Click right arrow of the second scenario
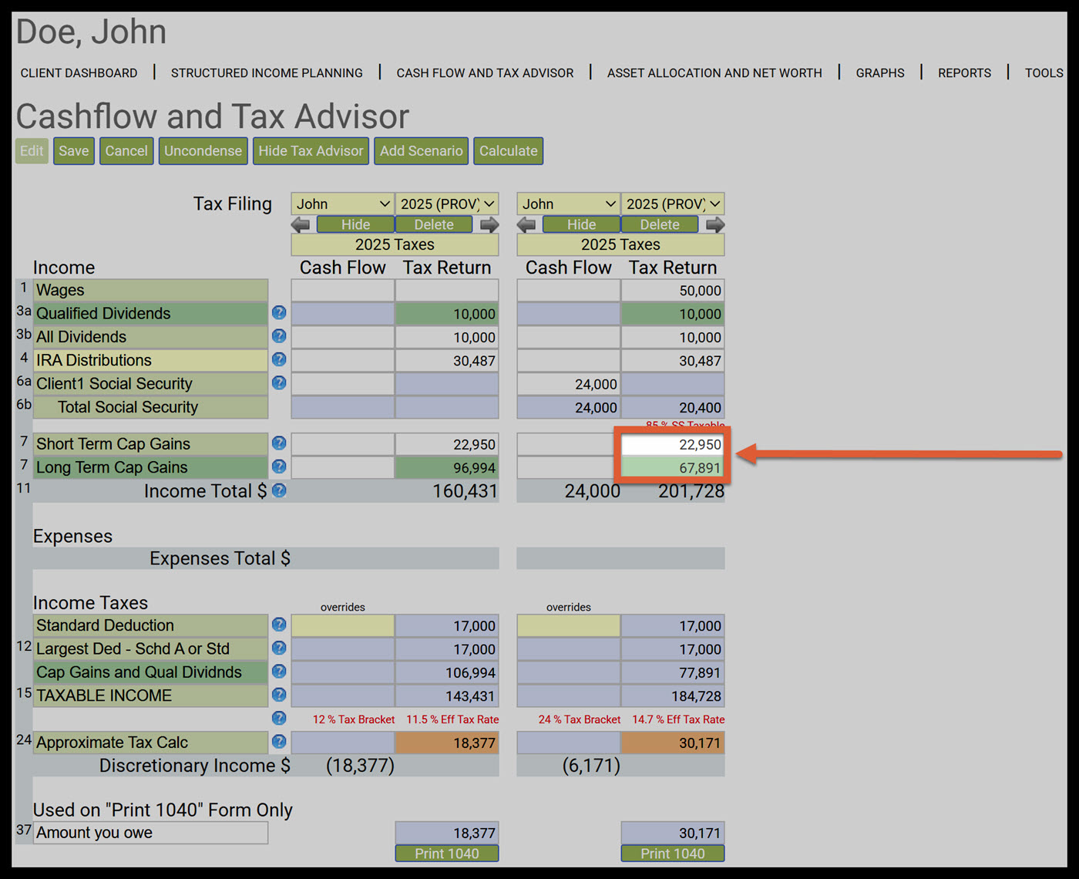Screen dimensions: 1079x879 [715, 224]
